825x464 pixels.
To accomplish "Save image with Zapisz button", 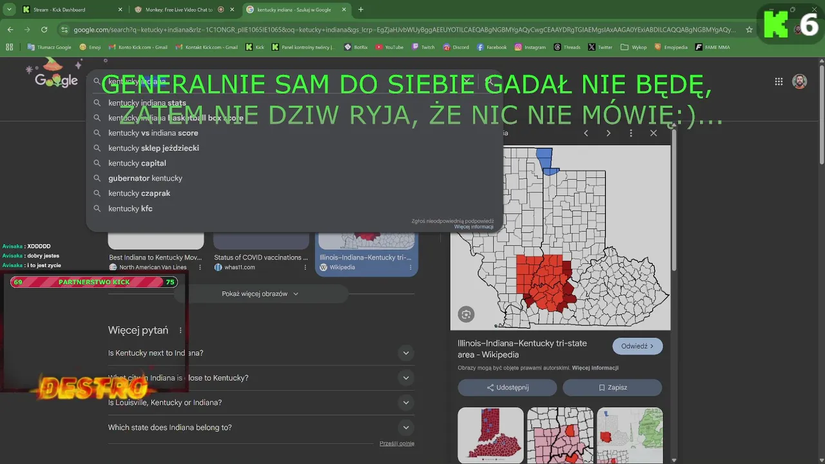I will (612, 387).
